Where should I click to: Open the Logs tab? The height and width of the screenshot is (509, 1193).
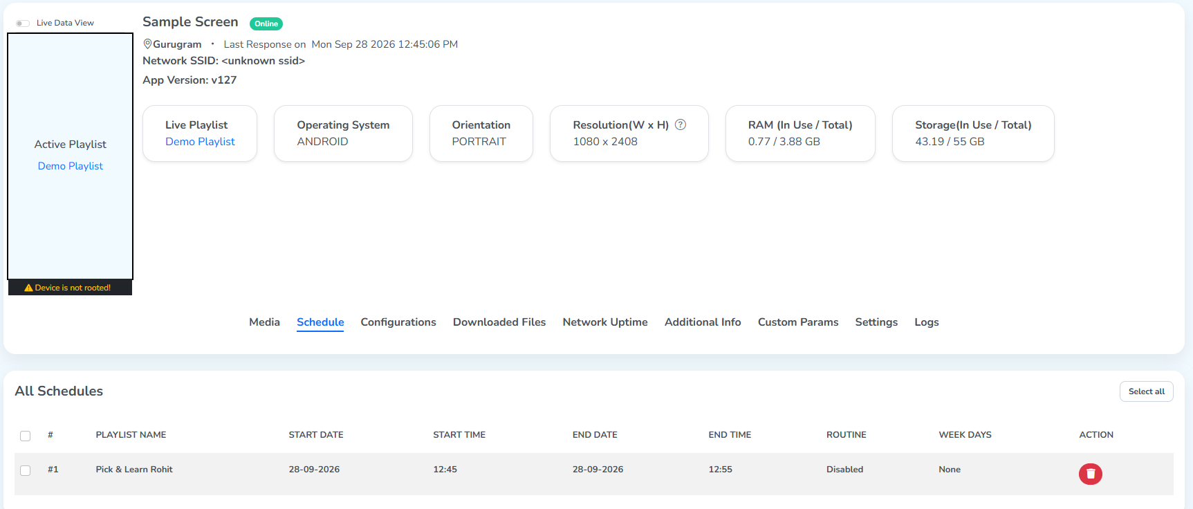click(x=927, y=322)
